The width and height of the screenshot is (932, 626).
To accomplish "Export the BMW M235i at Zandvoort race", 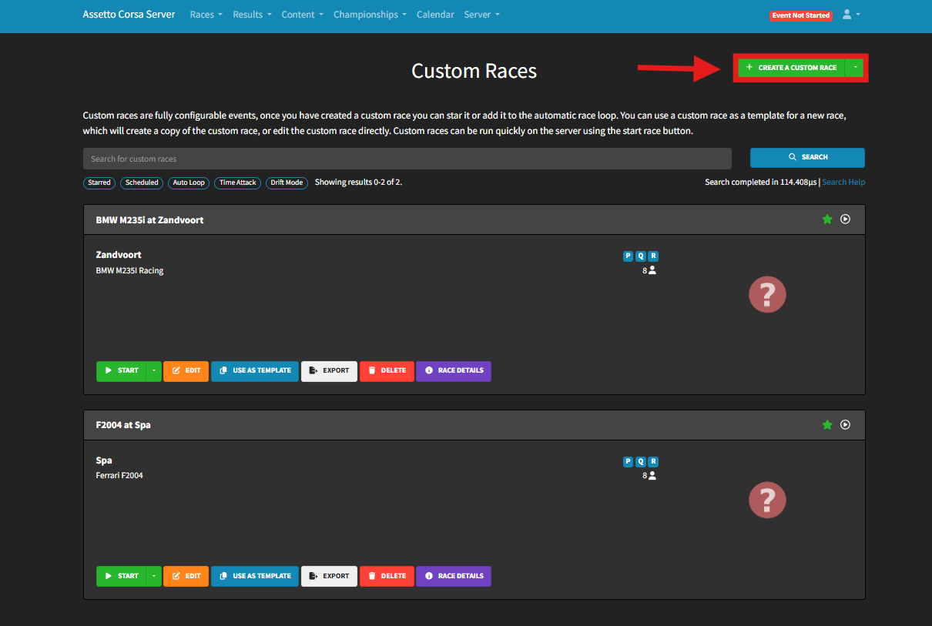I will (329, 370).
